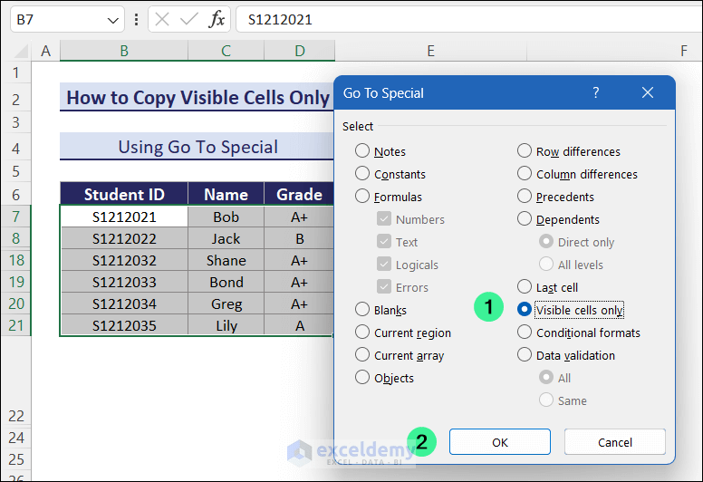Click the cell with name Shane

[226, 260]
